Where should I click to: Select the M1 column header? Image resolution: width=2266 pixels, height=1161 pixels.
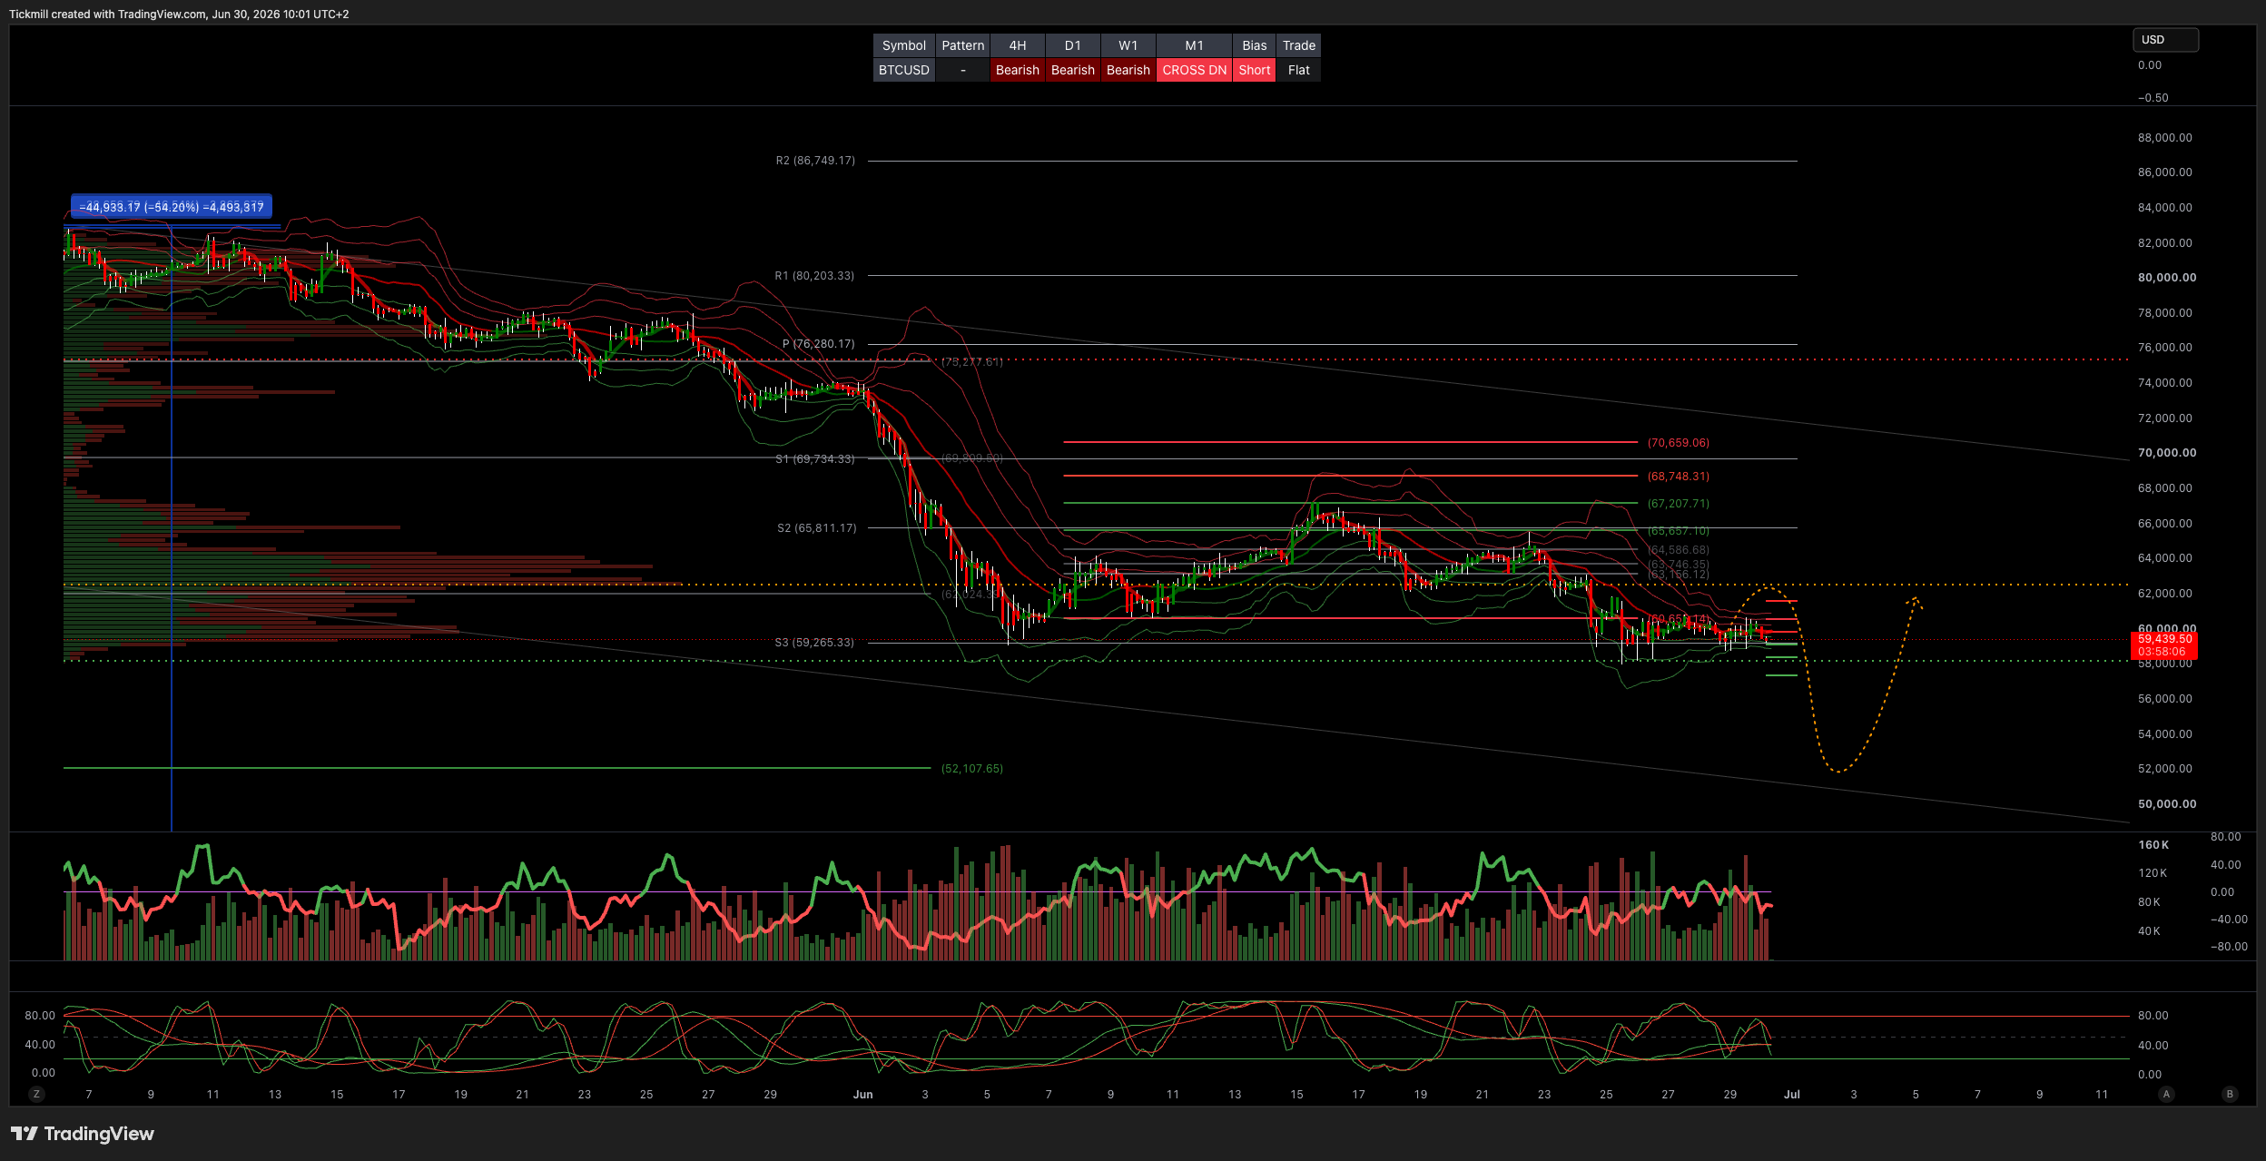coord(1194,45)
